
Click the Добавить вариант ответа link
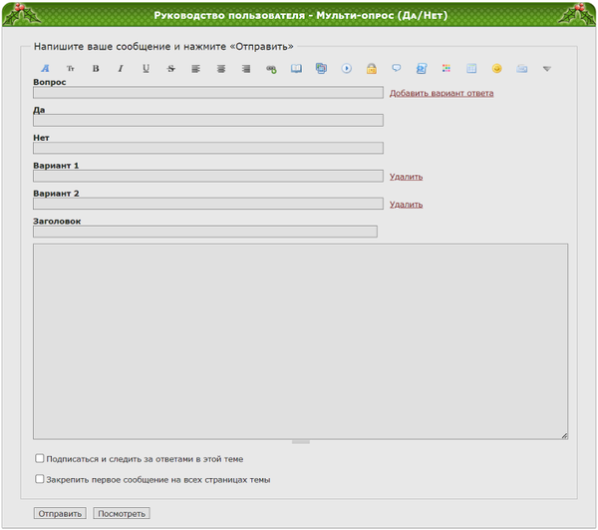[441, 93]
